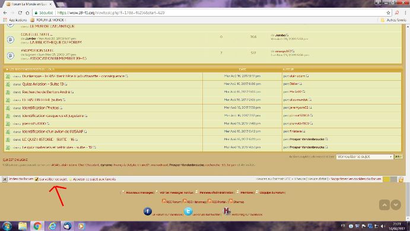Click green post icon beside Quizz Aviation row
Image resolution: width=410 pixels, height=231 pixels.
[x=8, y=84]
